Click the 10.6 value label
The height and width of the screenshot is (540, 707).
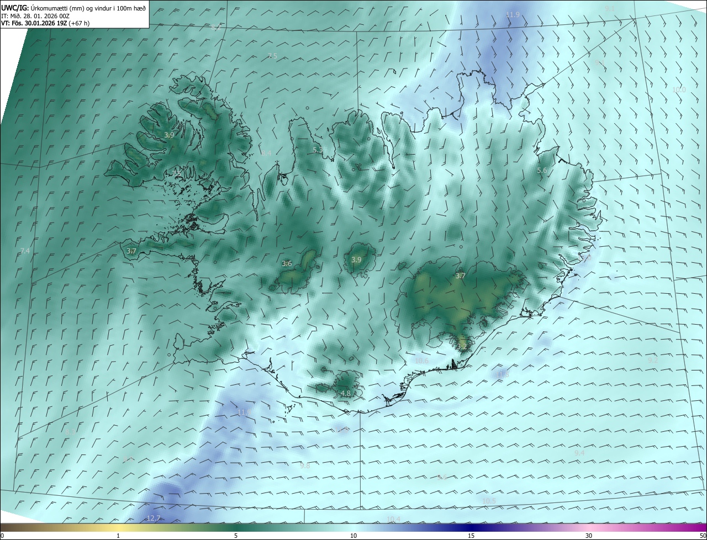[x=421, y=361]
